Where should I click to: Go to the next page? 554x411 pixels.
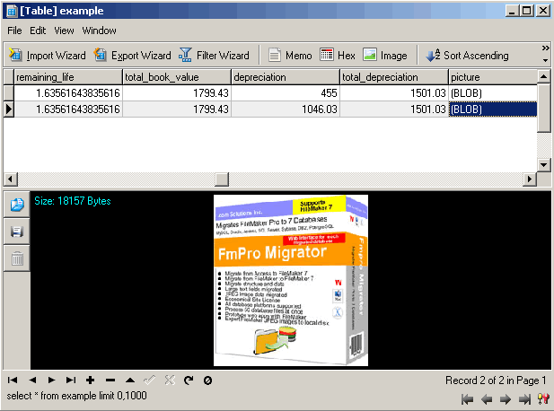click(506, 399)
